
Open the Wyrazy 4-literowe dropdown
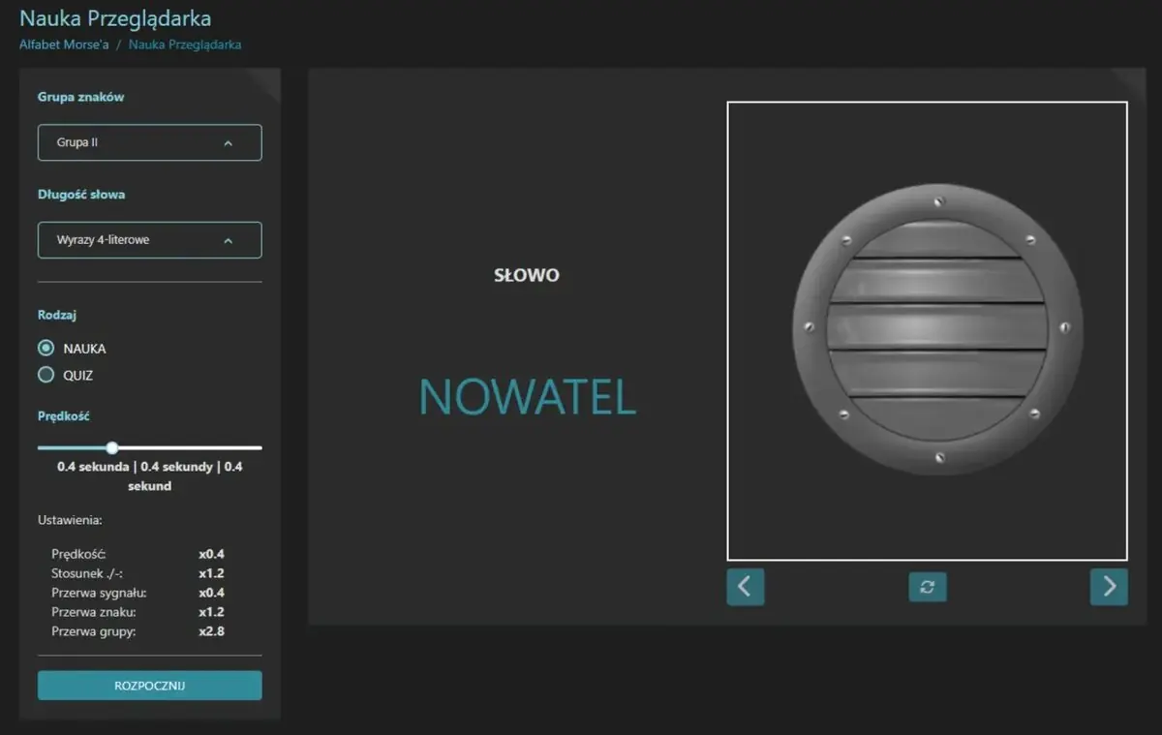150,240
